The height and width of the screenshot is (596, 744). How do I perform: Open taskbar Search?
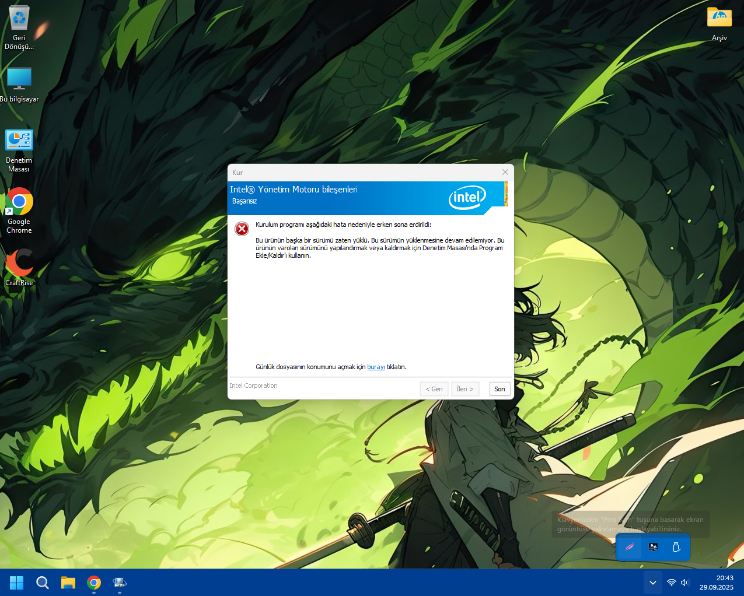coord(43,583)
